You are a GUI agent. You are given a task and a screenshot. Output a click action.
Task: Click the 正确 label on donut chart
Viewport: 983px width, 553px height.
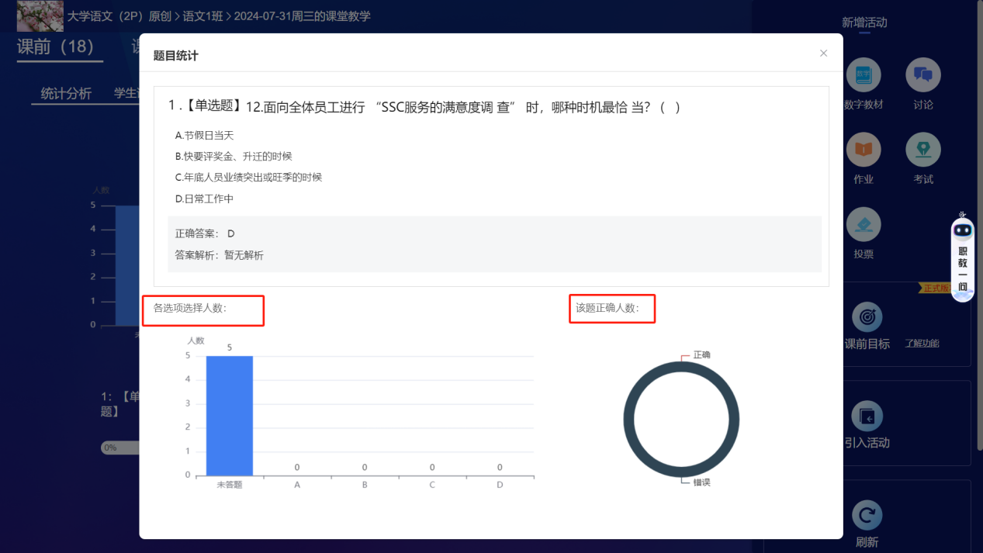click(x=701, y=354)
